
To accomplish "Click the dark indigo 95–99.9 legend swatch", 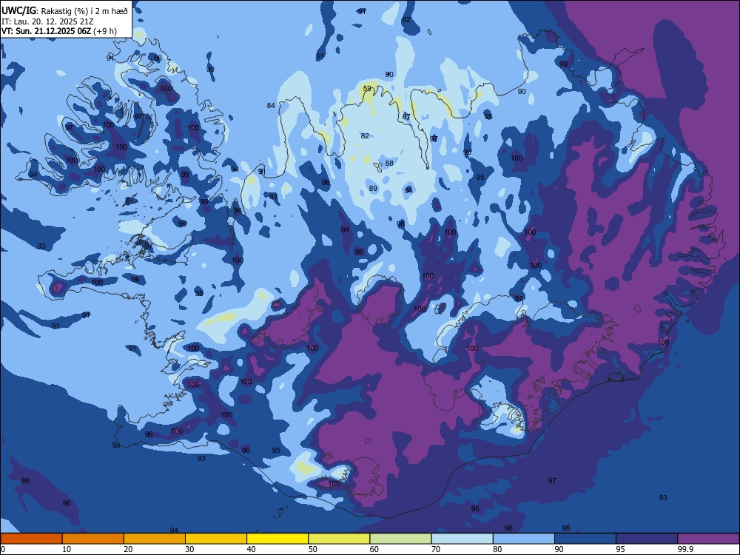I will pyautogui.click(x=647, y=539).
